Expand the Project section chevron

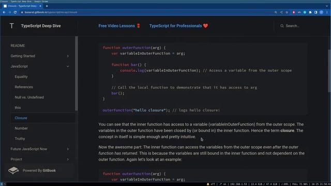[x=68, y=160]
